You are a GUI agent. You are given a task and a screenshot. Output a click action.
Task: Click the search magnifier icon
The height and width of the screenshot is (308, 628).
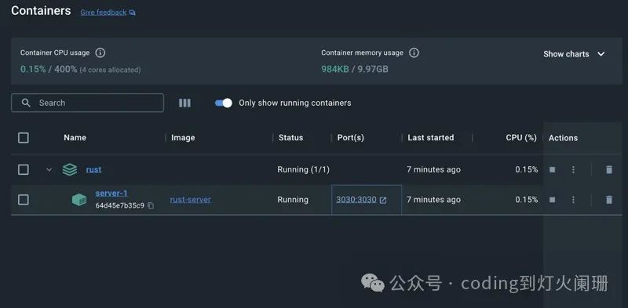(x=26, y=103)
